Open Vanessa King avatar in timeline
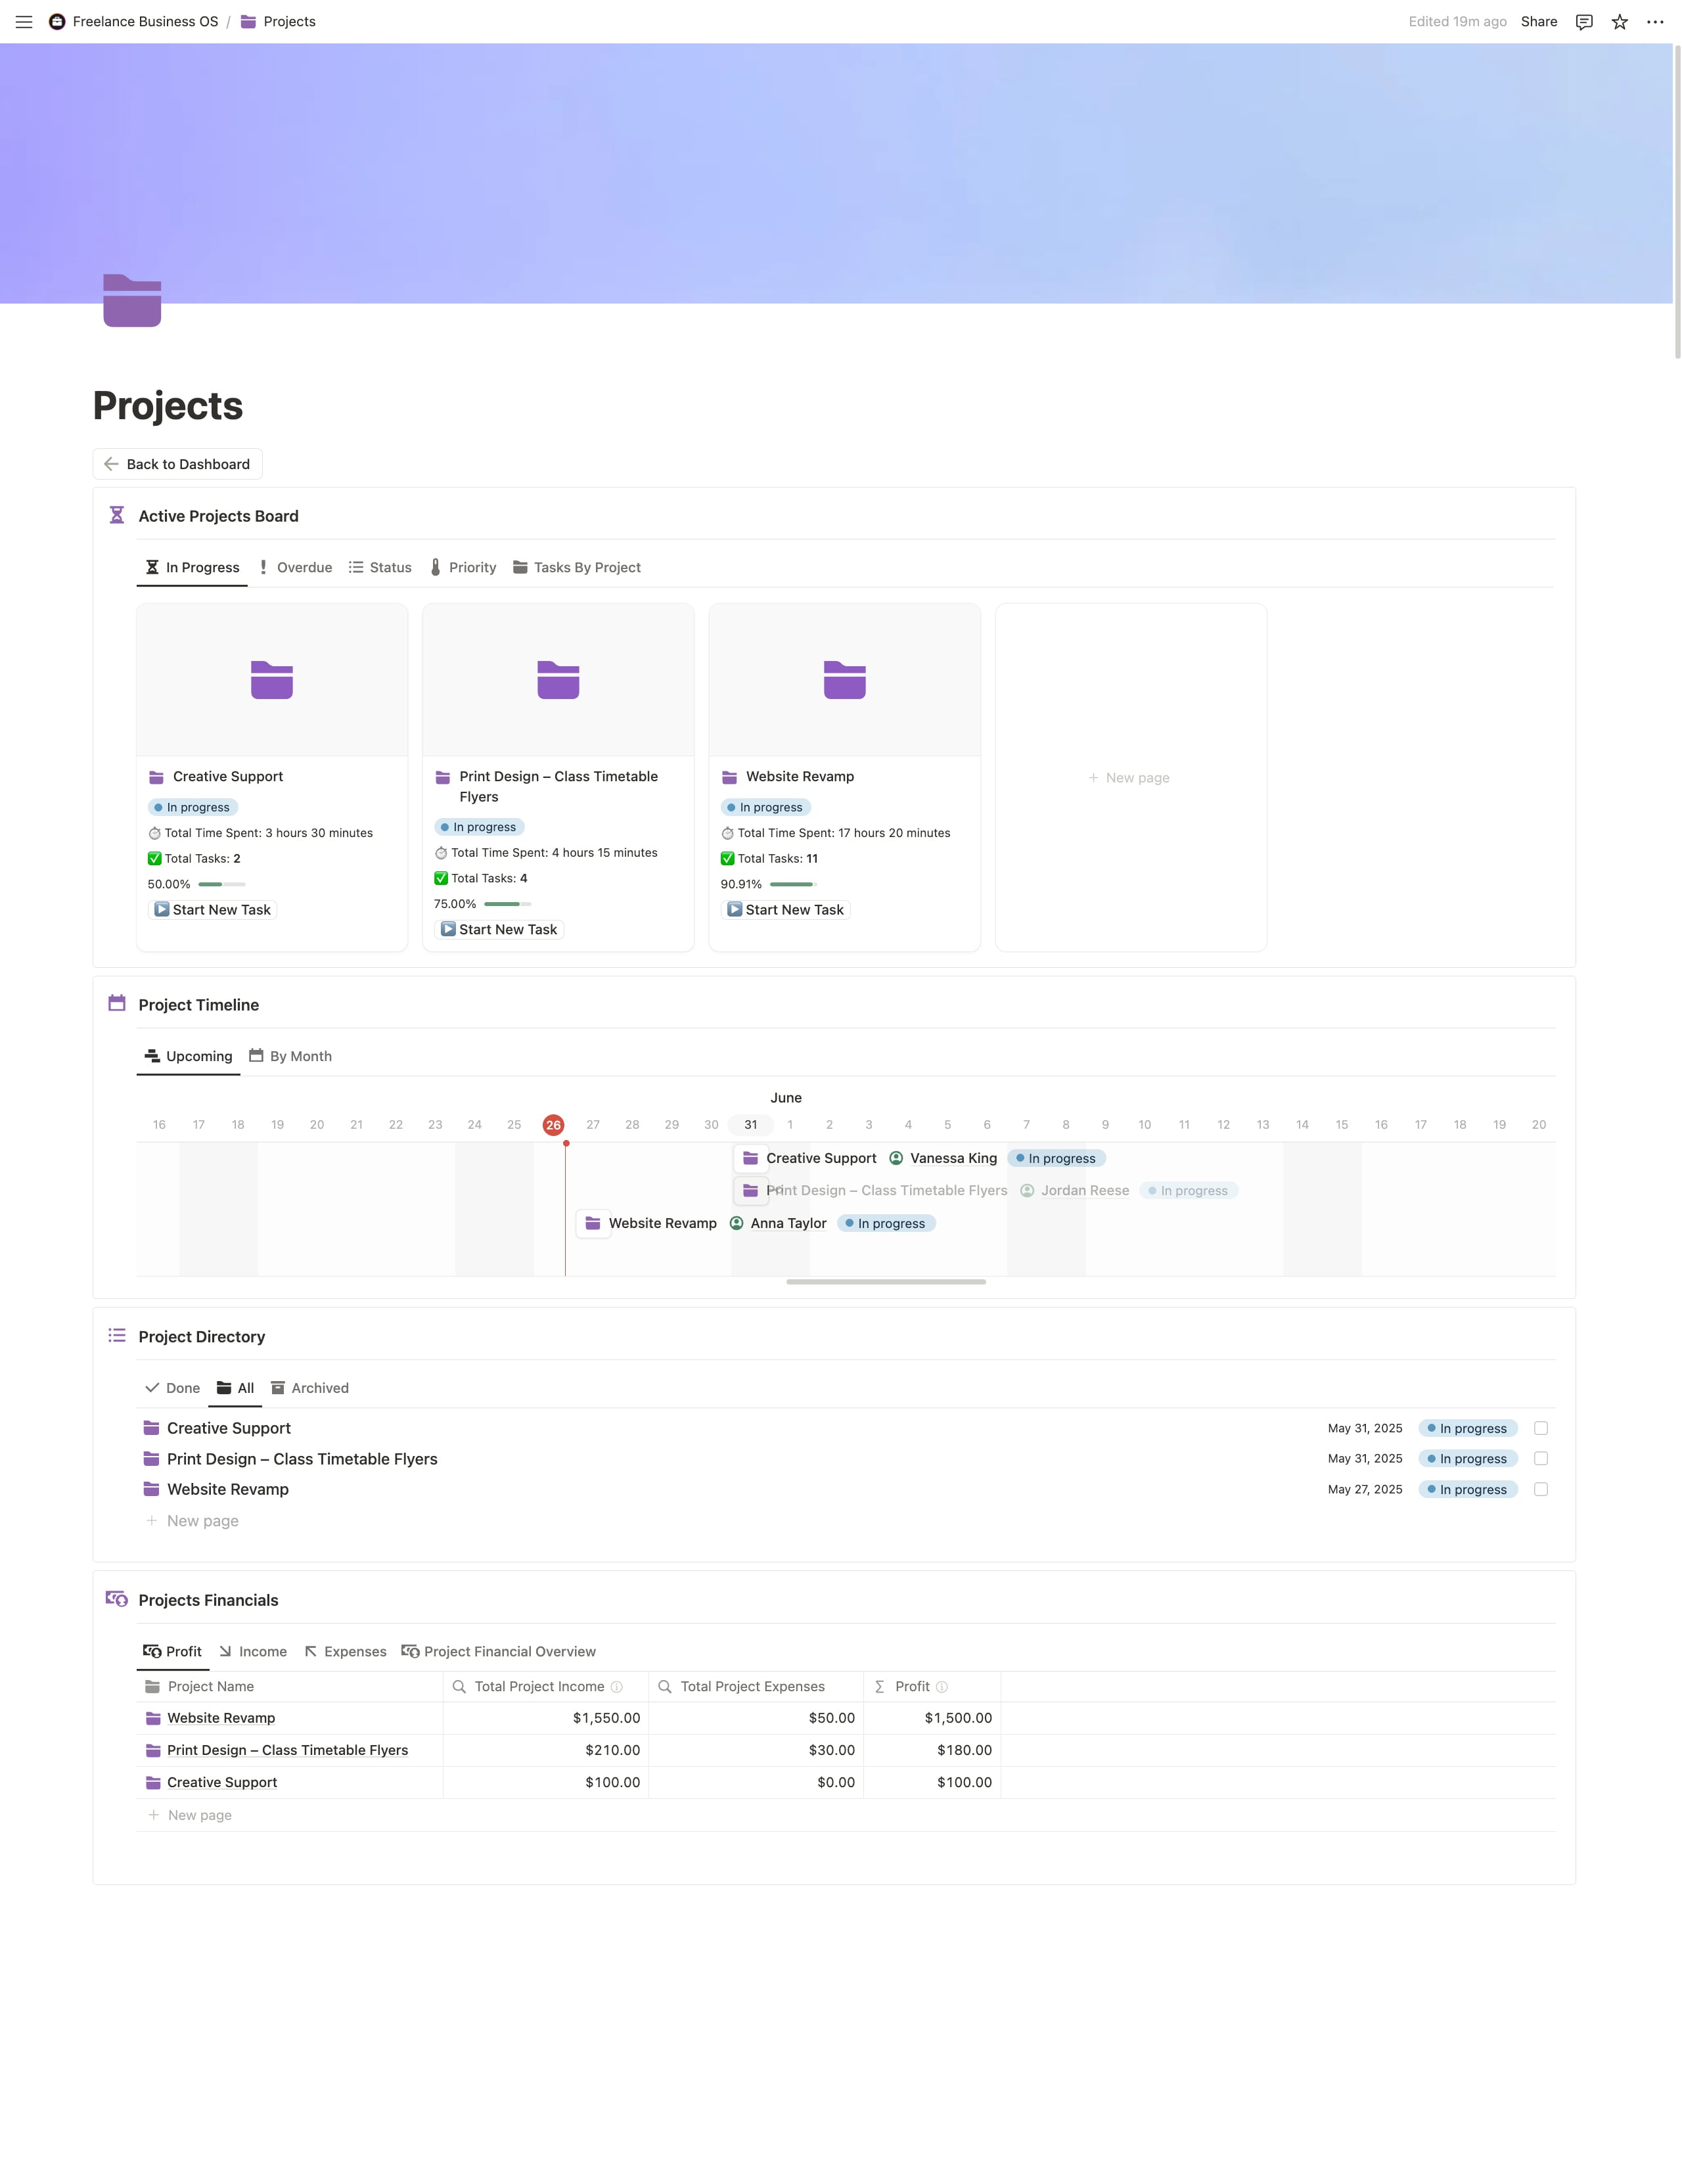Image resolution: width=1682 pixels, height=2184 pixels. (x=896, y=1158)
